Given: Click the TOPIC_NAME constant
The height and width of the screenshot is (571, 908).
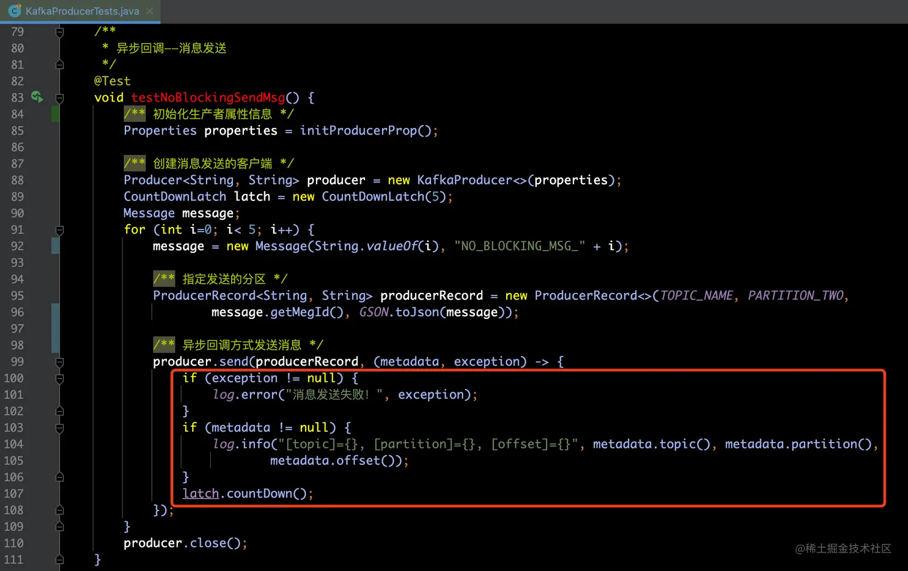Looking at the screenshot, I should pos(697,295).
